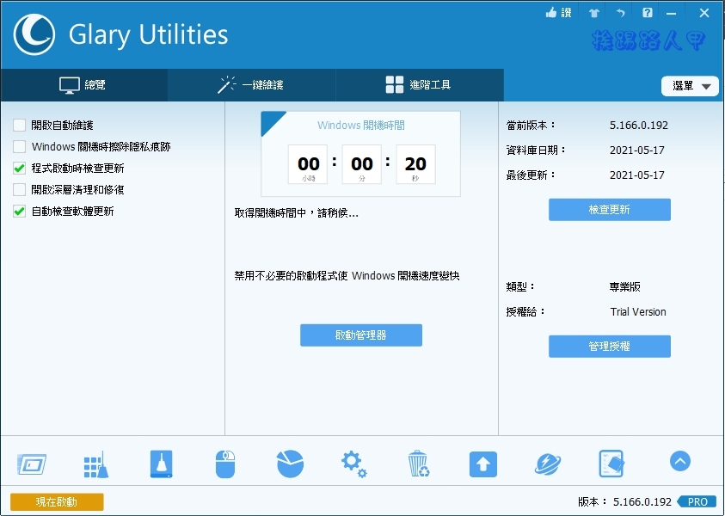Open the gears optimization tool icon
The image size is (725, 516).
pyautogui.click(x=353, y=462)
